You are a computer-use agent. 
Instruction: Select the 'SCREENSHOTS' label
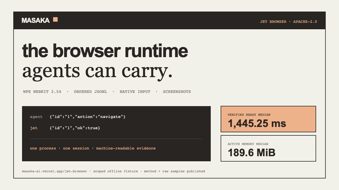(x=177, y=92)
